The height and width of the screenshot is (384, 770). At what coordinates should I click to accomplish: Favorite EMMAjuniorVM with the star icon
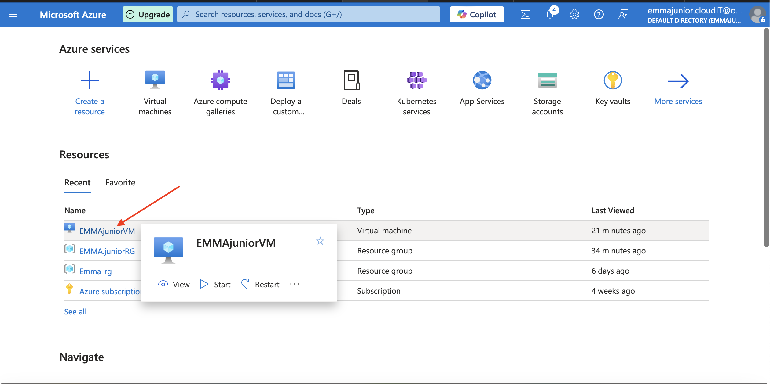(320, 241)
